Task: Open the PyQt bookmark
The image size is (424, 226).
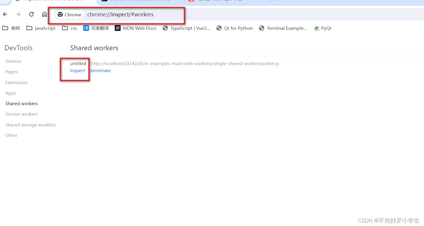Action: pos(322,28)
